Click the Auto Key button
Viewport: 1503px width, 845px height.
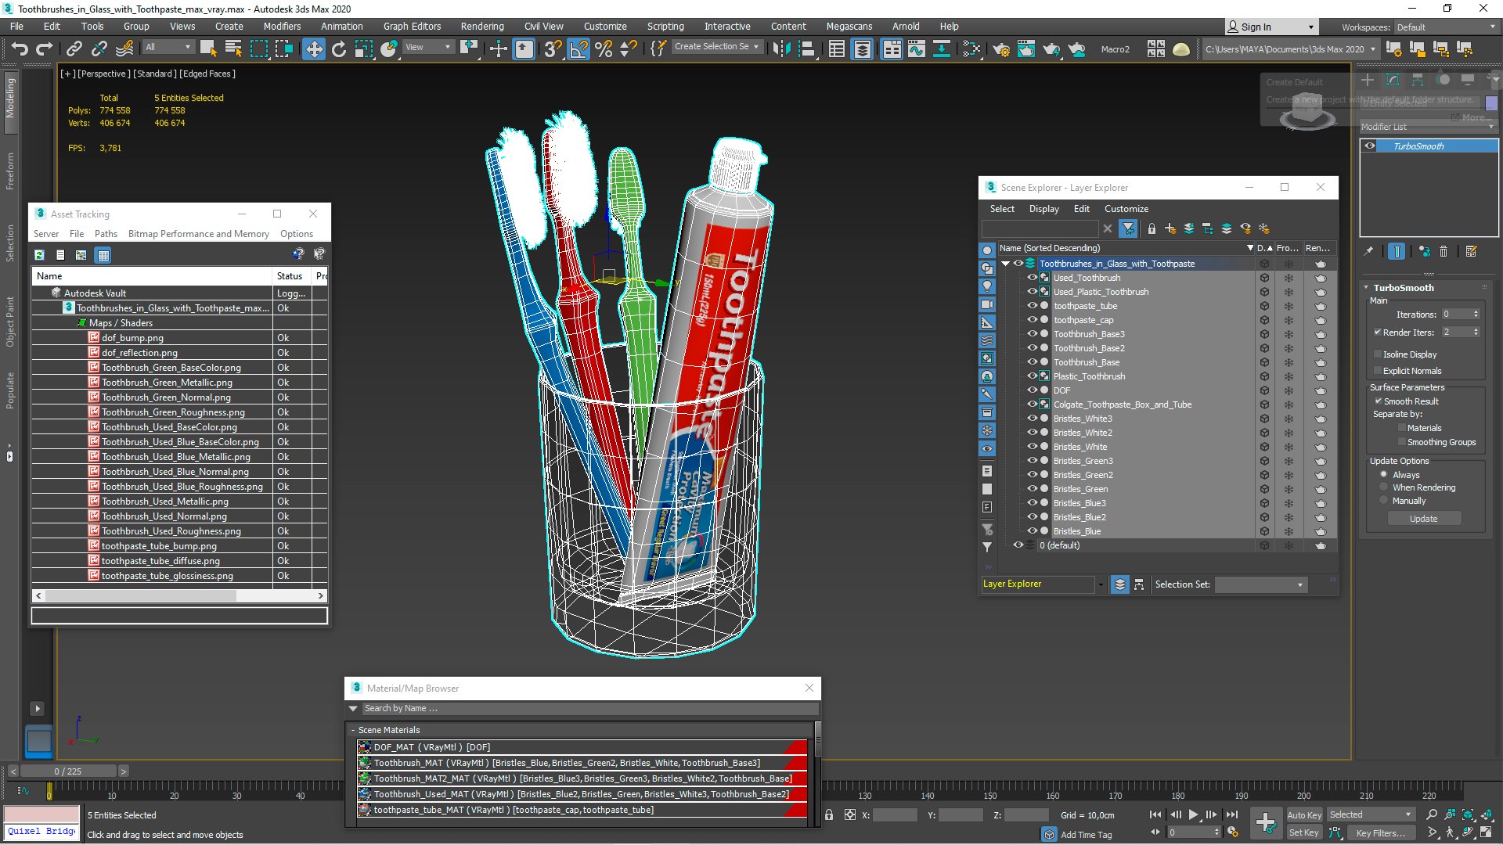1303,814
